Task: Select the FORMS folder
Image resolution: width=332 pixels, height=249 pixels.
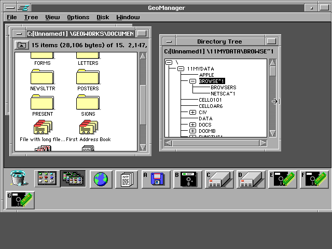Action: point(43,59)
